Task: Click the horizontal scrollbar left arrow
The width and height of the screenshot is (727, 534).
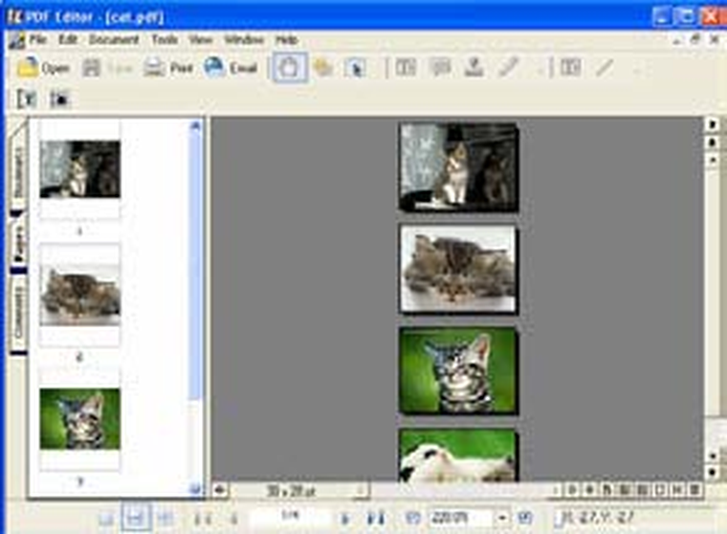Action: (x=220, y=490)
